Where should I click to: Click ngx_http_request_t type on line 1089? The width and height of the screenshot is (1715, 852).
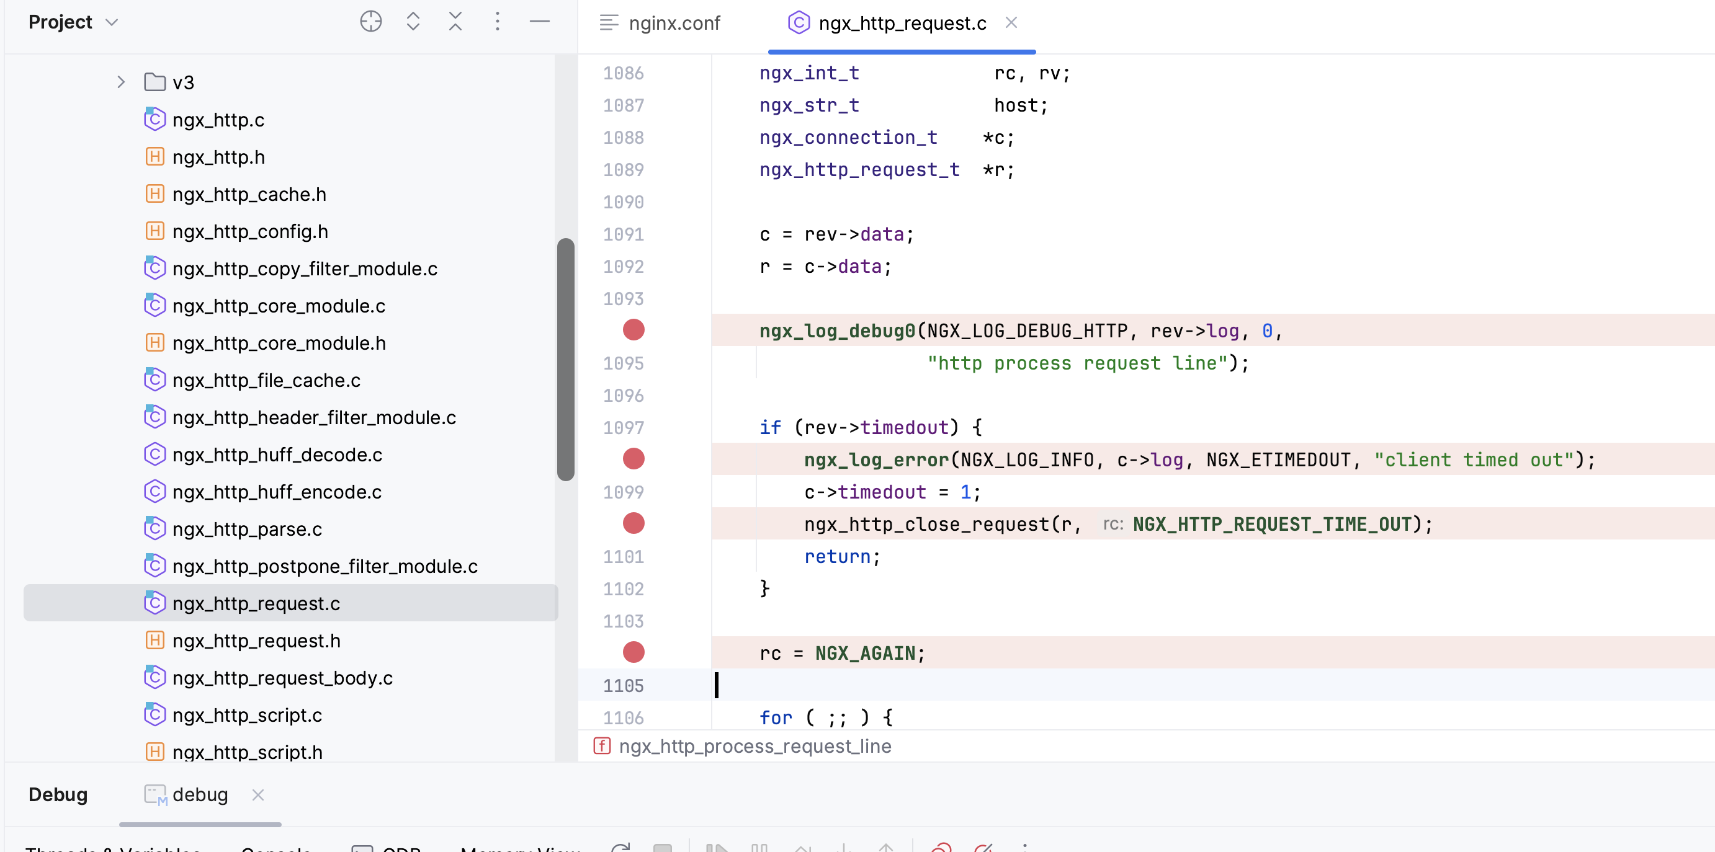859,170
